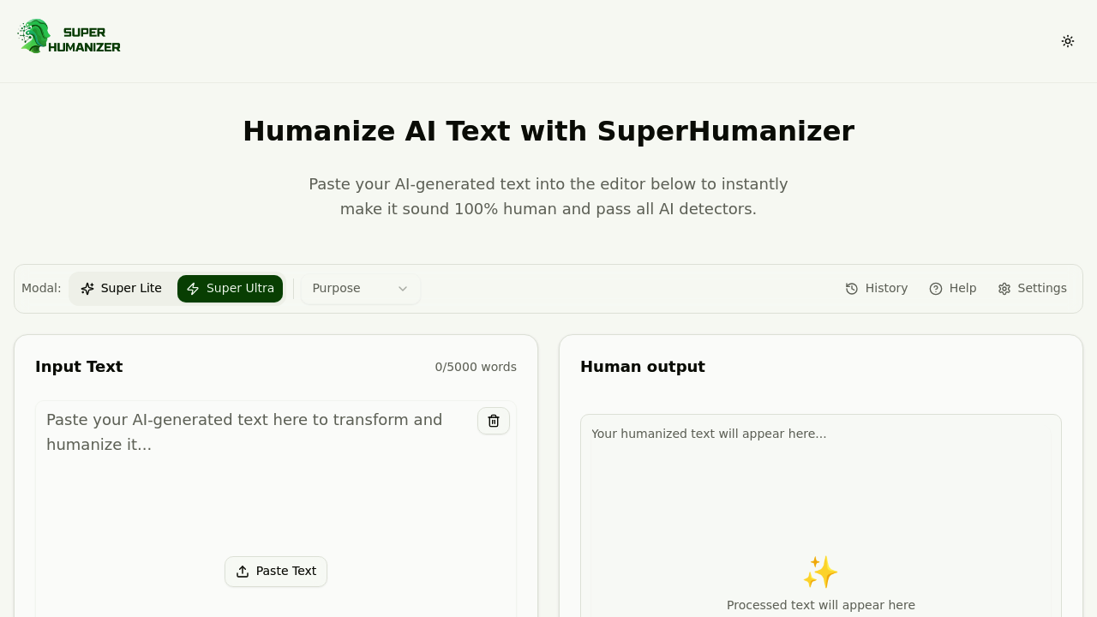This screenshot has height=617, width=1097.
Task: Click the Paste Text button
Action: (275, 572)
